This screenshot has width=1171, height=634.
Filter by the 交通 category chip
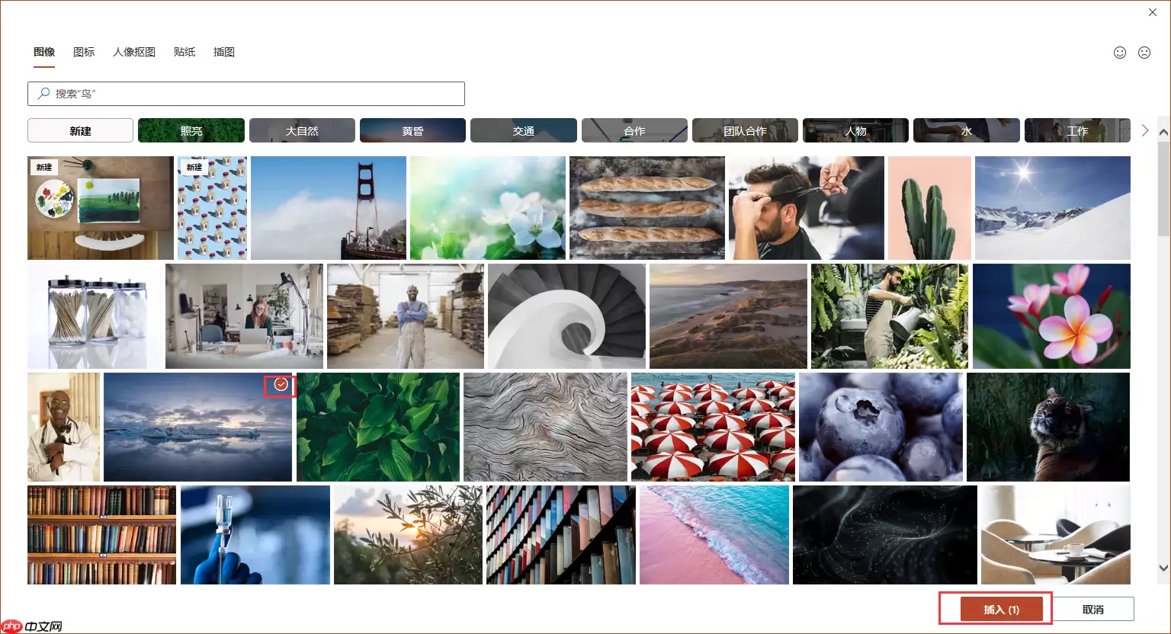tap(524, 130)
